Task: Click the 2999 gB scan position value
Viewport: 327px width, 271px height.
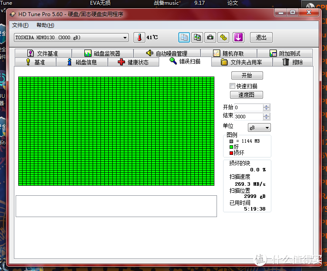Action: (255, 196)
